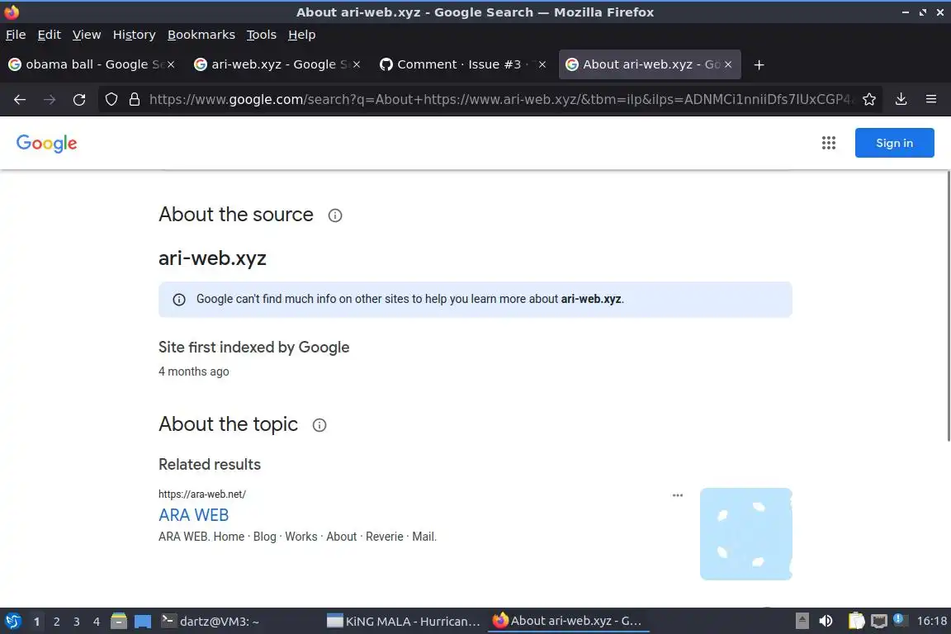Click the 'Related results' heading

pyautogui.click(x=209, y=465)
